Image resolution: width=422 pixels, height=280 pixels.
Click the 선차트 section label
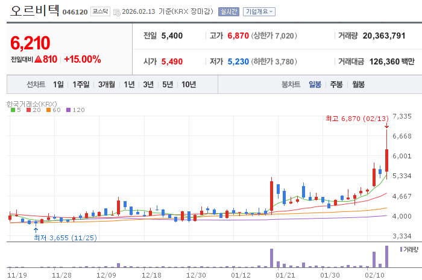coord(36,84)
